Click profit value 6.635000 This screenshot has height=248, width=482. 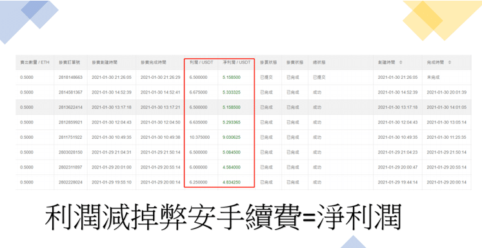[199, 123]
